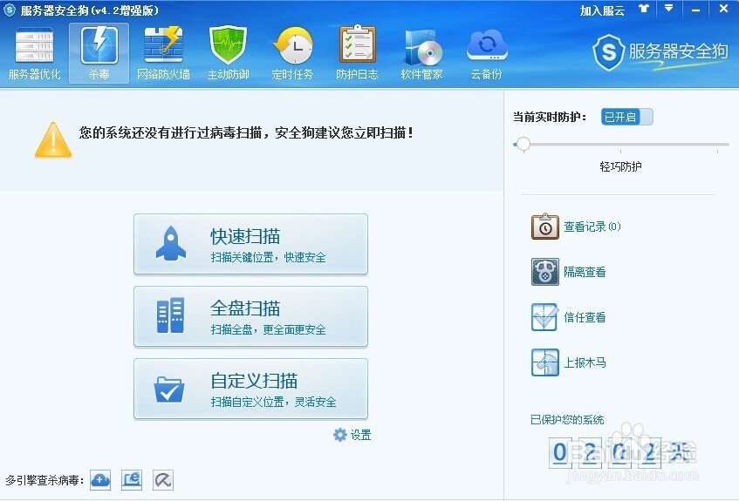Image resolution: width=739 pixels, height=501 pixels.
Task: Click the yellow warning triangle icon
Action: (53, 140)
